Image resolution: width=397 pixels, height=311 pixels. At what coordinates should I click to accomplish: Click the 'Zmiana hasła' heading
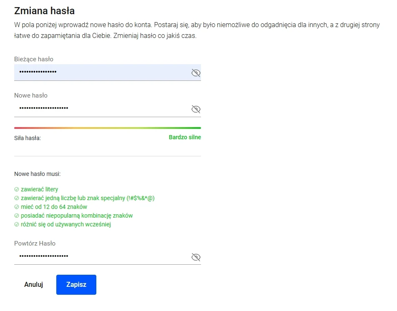(x=44, y=11)
